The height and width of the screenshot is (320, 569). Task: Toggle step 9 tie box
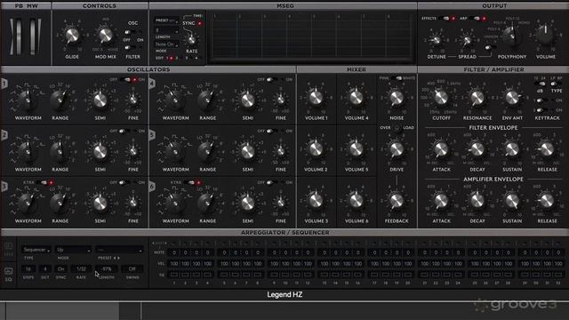(275, 275)
